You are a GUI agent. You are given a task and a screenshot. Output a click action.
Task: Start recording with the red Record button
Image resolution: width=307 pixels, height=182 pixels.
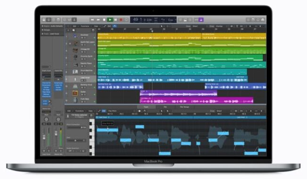click(x=121, y=20)
